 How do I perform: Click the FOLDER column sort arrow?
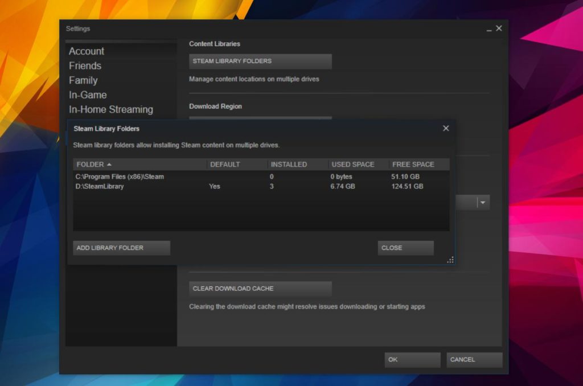pyautogui.click(x=109, y=165)
